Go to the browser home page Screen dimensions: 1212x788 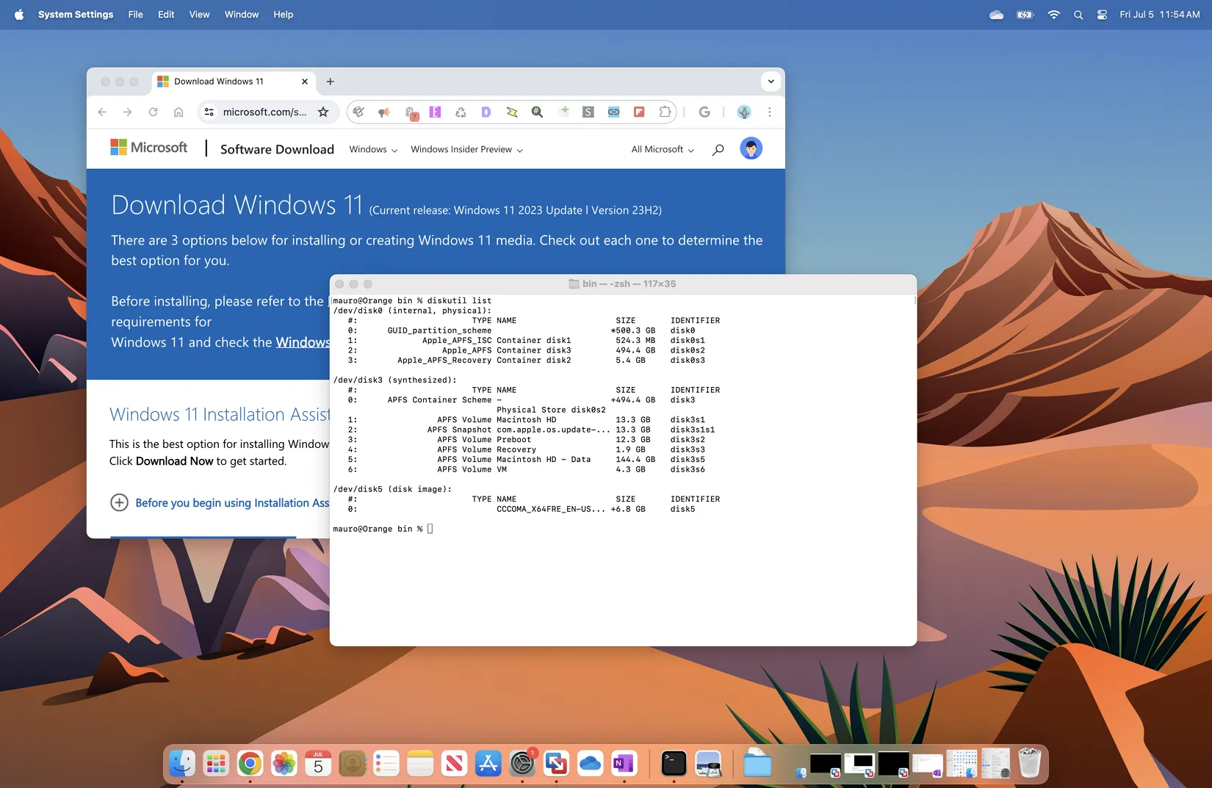178,112
